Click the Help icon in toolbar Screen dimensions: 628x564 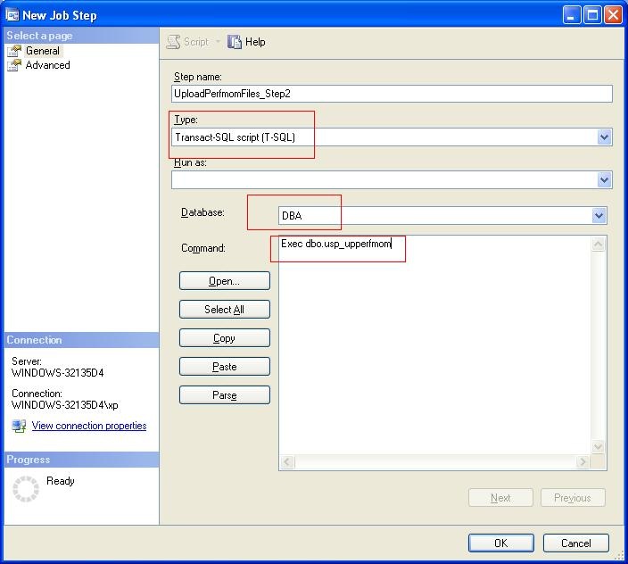235,42
